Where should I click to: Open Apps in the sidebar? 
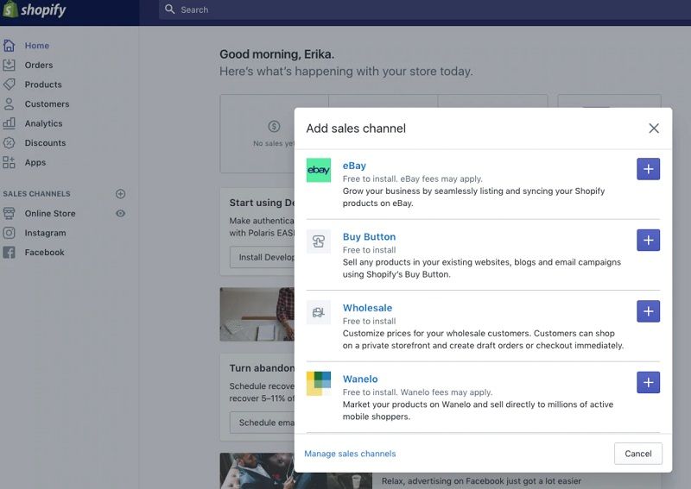coord(35,162)
